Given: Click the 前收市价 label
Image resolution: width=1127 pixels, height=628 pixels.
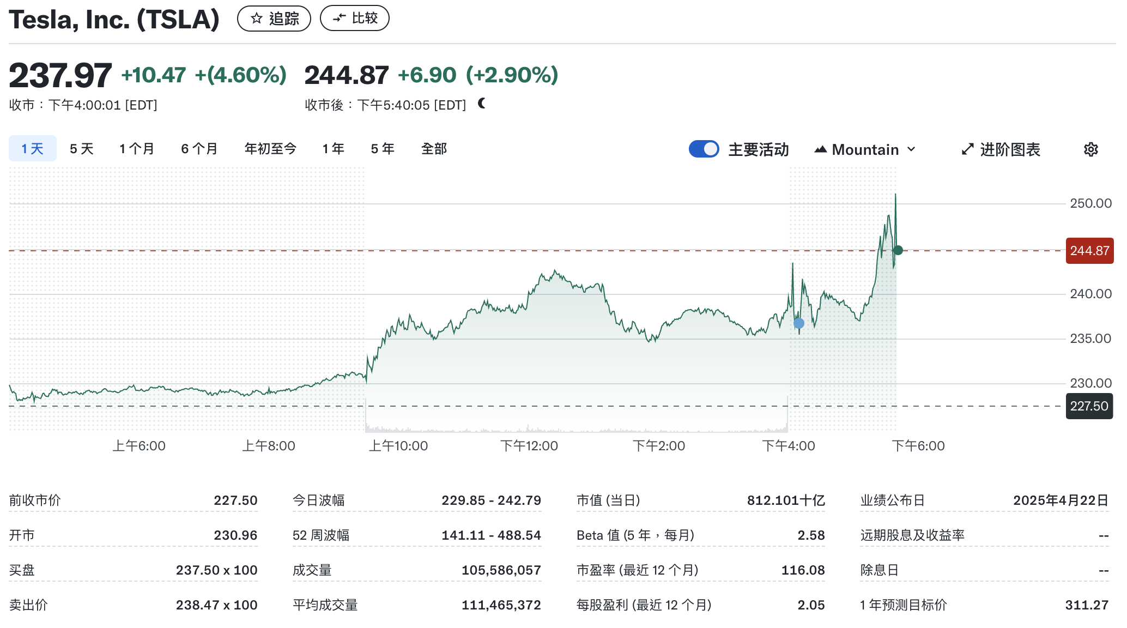Looking at the screenshot, I should click(x=35, y=500).
